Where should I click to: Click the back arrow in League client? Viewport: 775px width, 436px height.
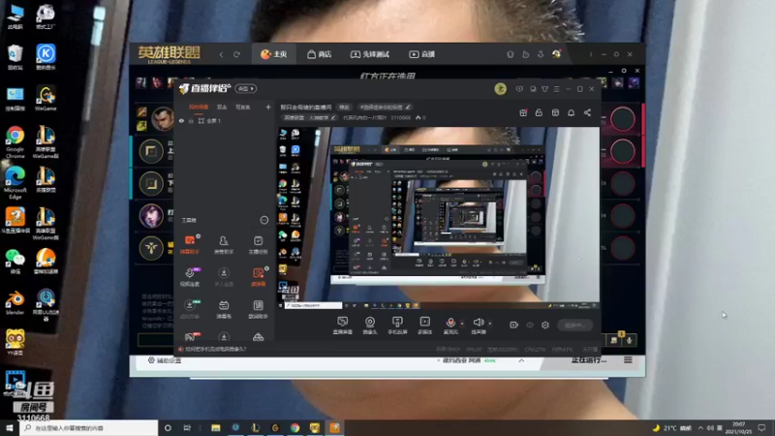pyautogui.click(x=221, y=54)
